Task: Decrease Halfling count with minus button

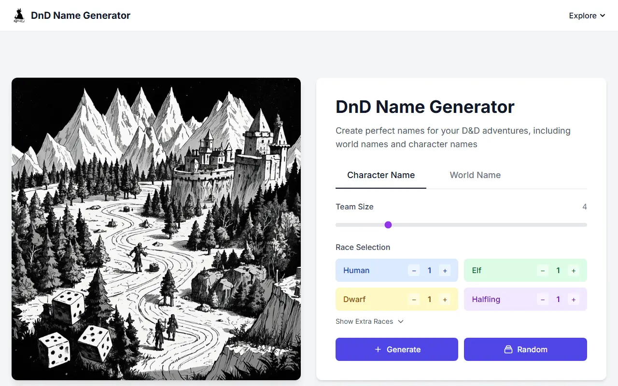Action: [543, 299]
